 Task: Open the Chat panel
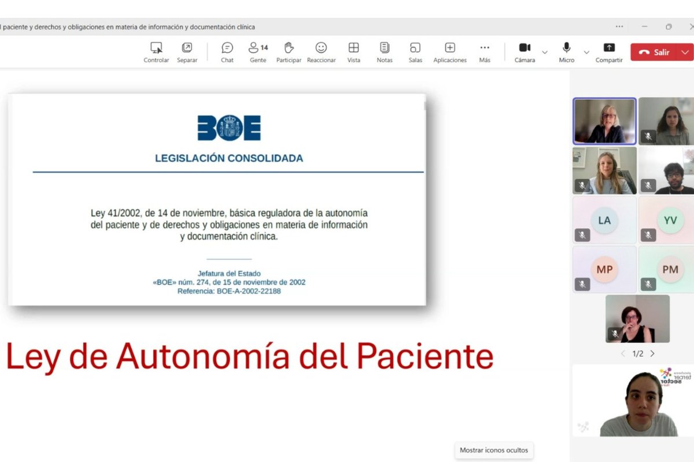point(227,51)
